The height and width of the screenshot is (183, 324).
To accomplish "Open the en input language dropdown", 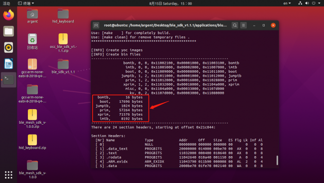I will point(287,3).
